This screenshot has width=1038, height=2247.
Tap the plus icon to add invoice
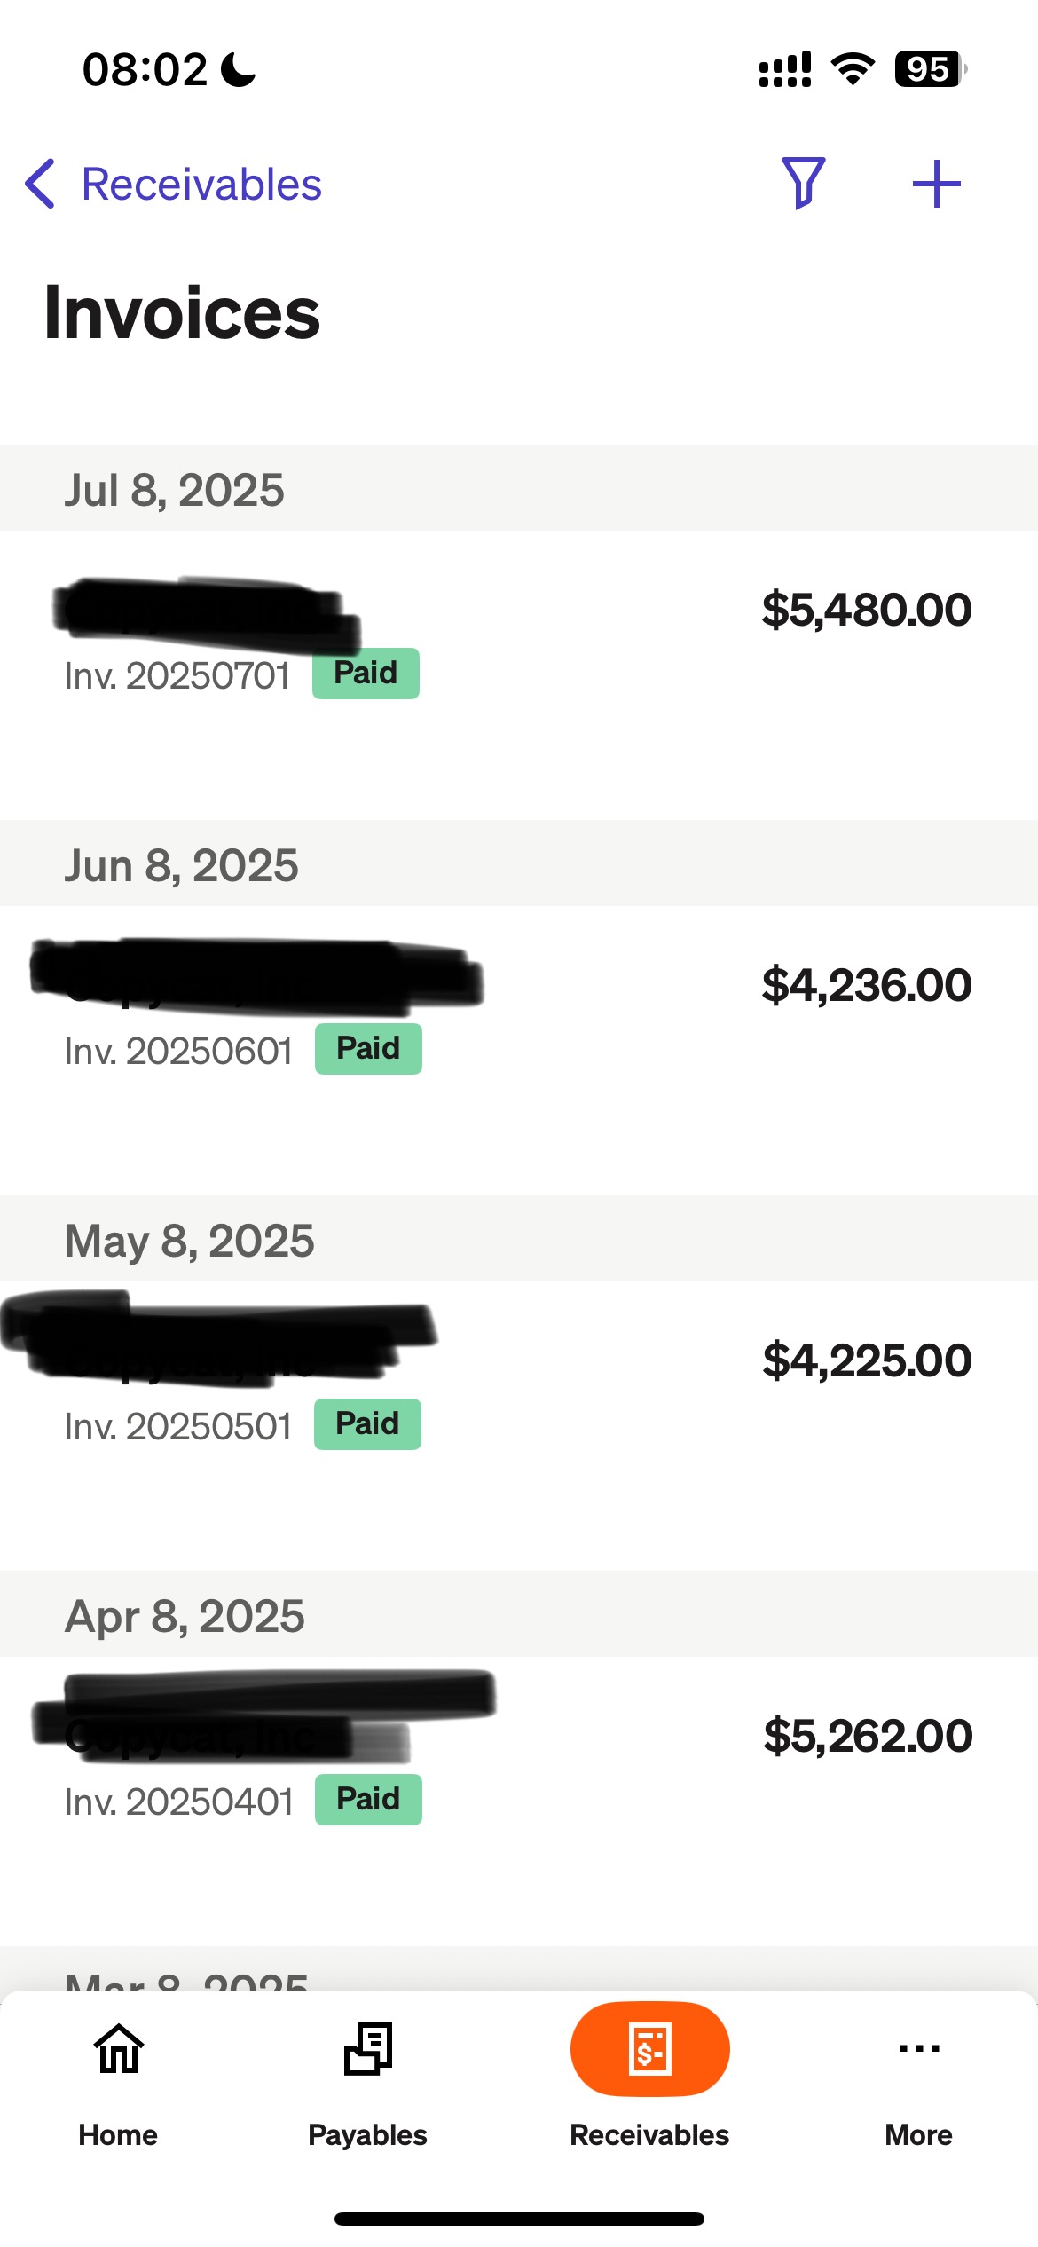point(936,184)
